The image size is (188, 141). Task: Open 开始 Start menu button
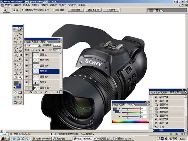(x=5, y=139)
